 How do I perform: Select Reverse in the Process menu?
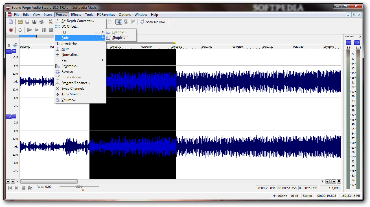click(x=80, y=72)
